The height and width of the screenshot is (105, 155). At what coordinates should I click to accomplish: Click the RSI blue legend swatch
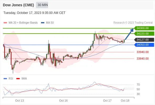(x=5, y=79)
